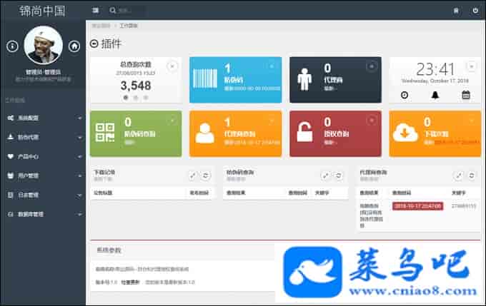Click the 工作面板 breadcrumb item
Screen dimensions: 486x306
click(129, 26)
